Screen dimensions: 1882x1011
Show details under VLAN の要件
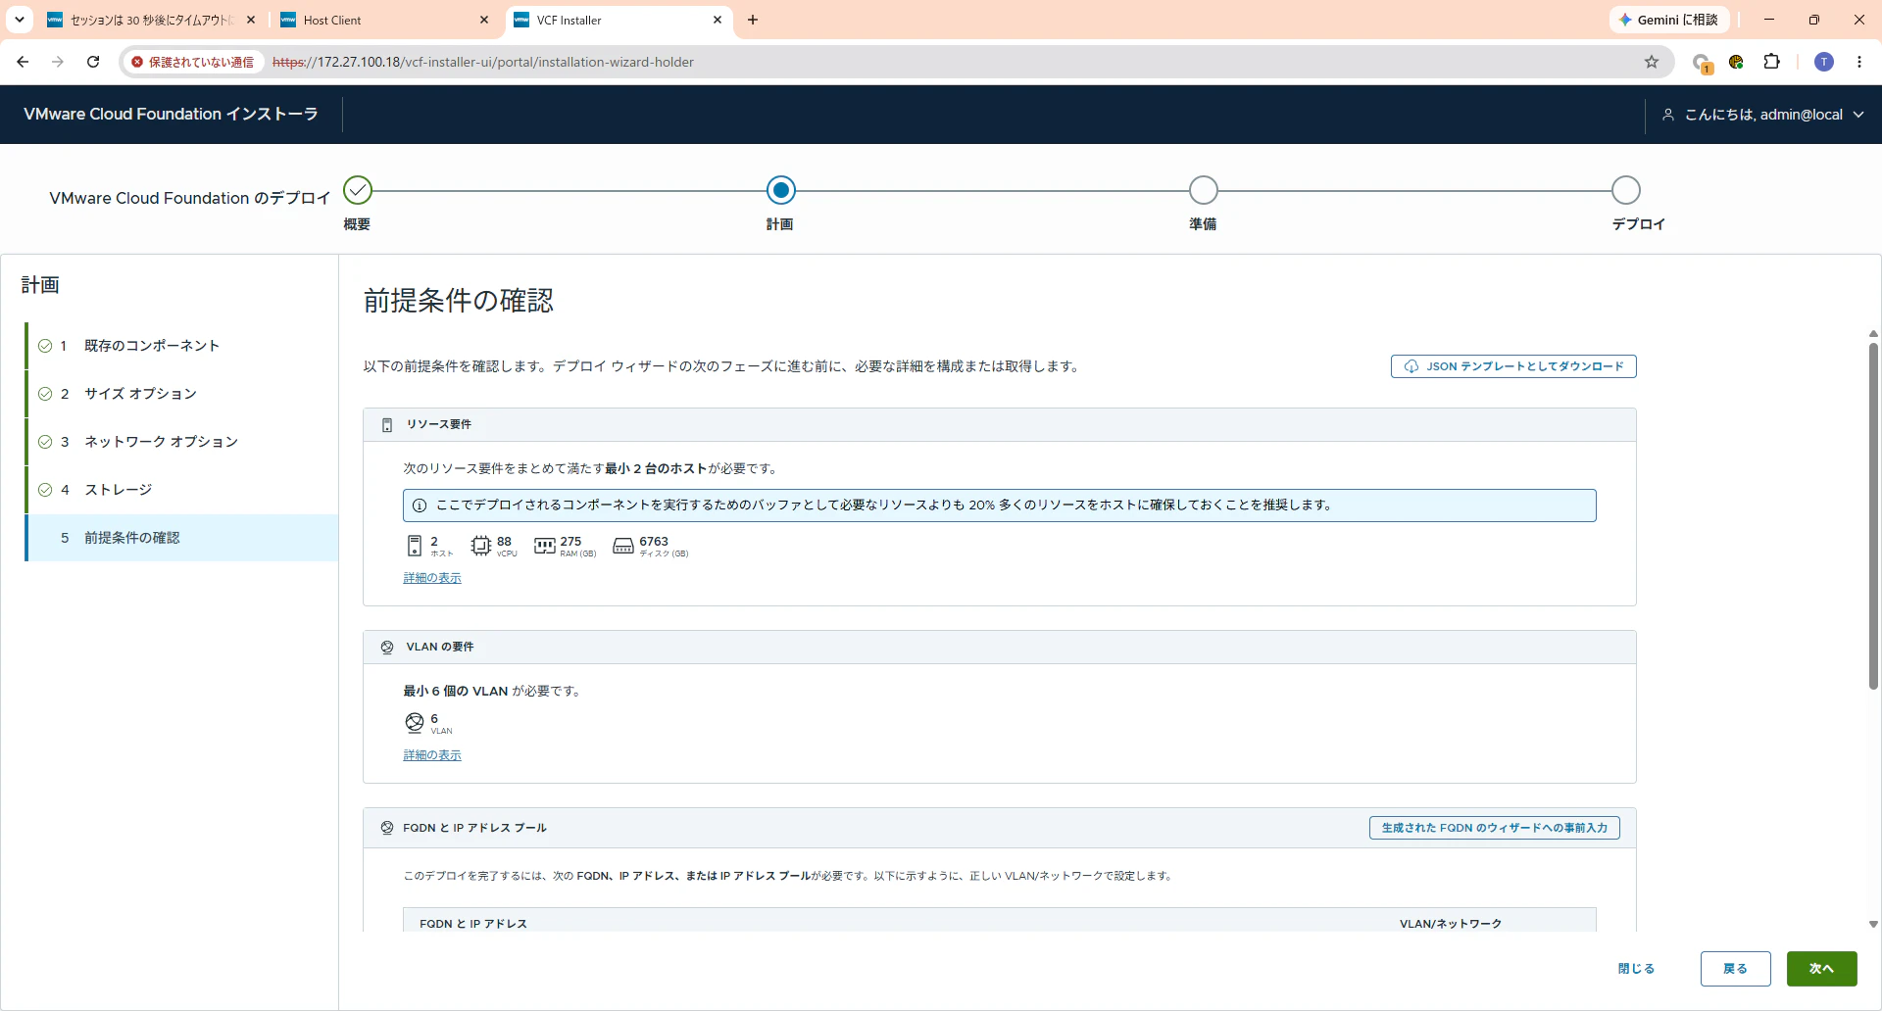tap(432, 755)
